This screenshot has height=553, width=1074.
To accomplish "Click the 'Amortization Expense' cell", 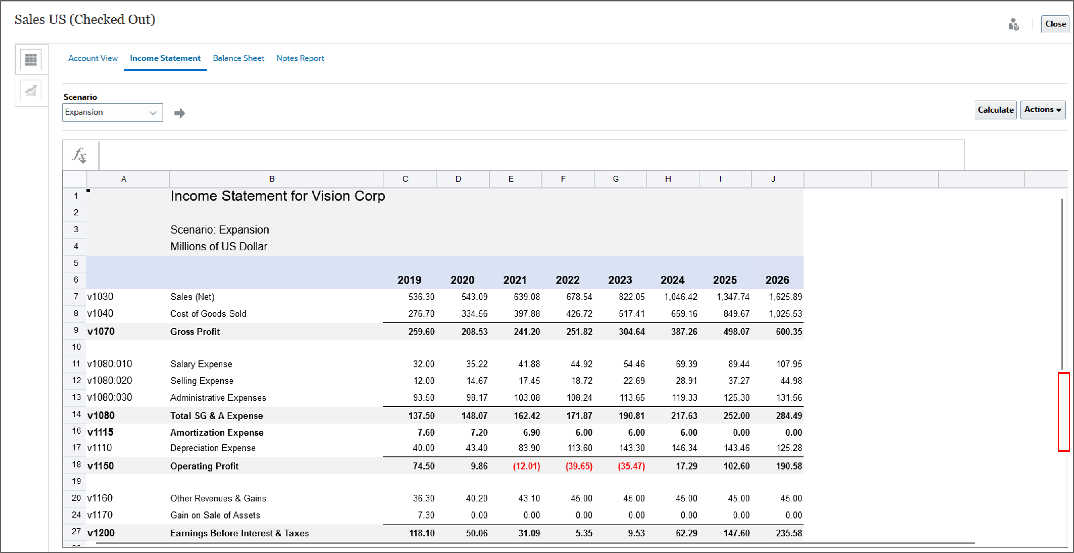I will pyautogui.click(x=217, y=432).
